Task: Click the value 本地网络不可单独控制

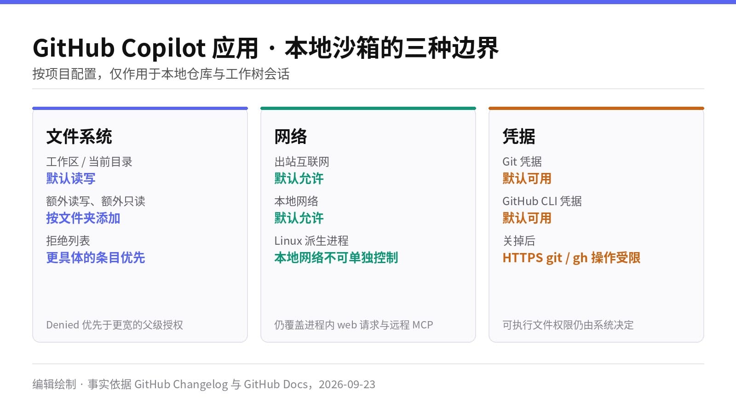Action: click(336, 258)
